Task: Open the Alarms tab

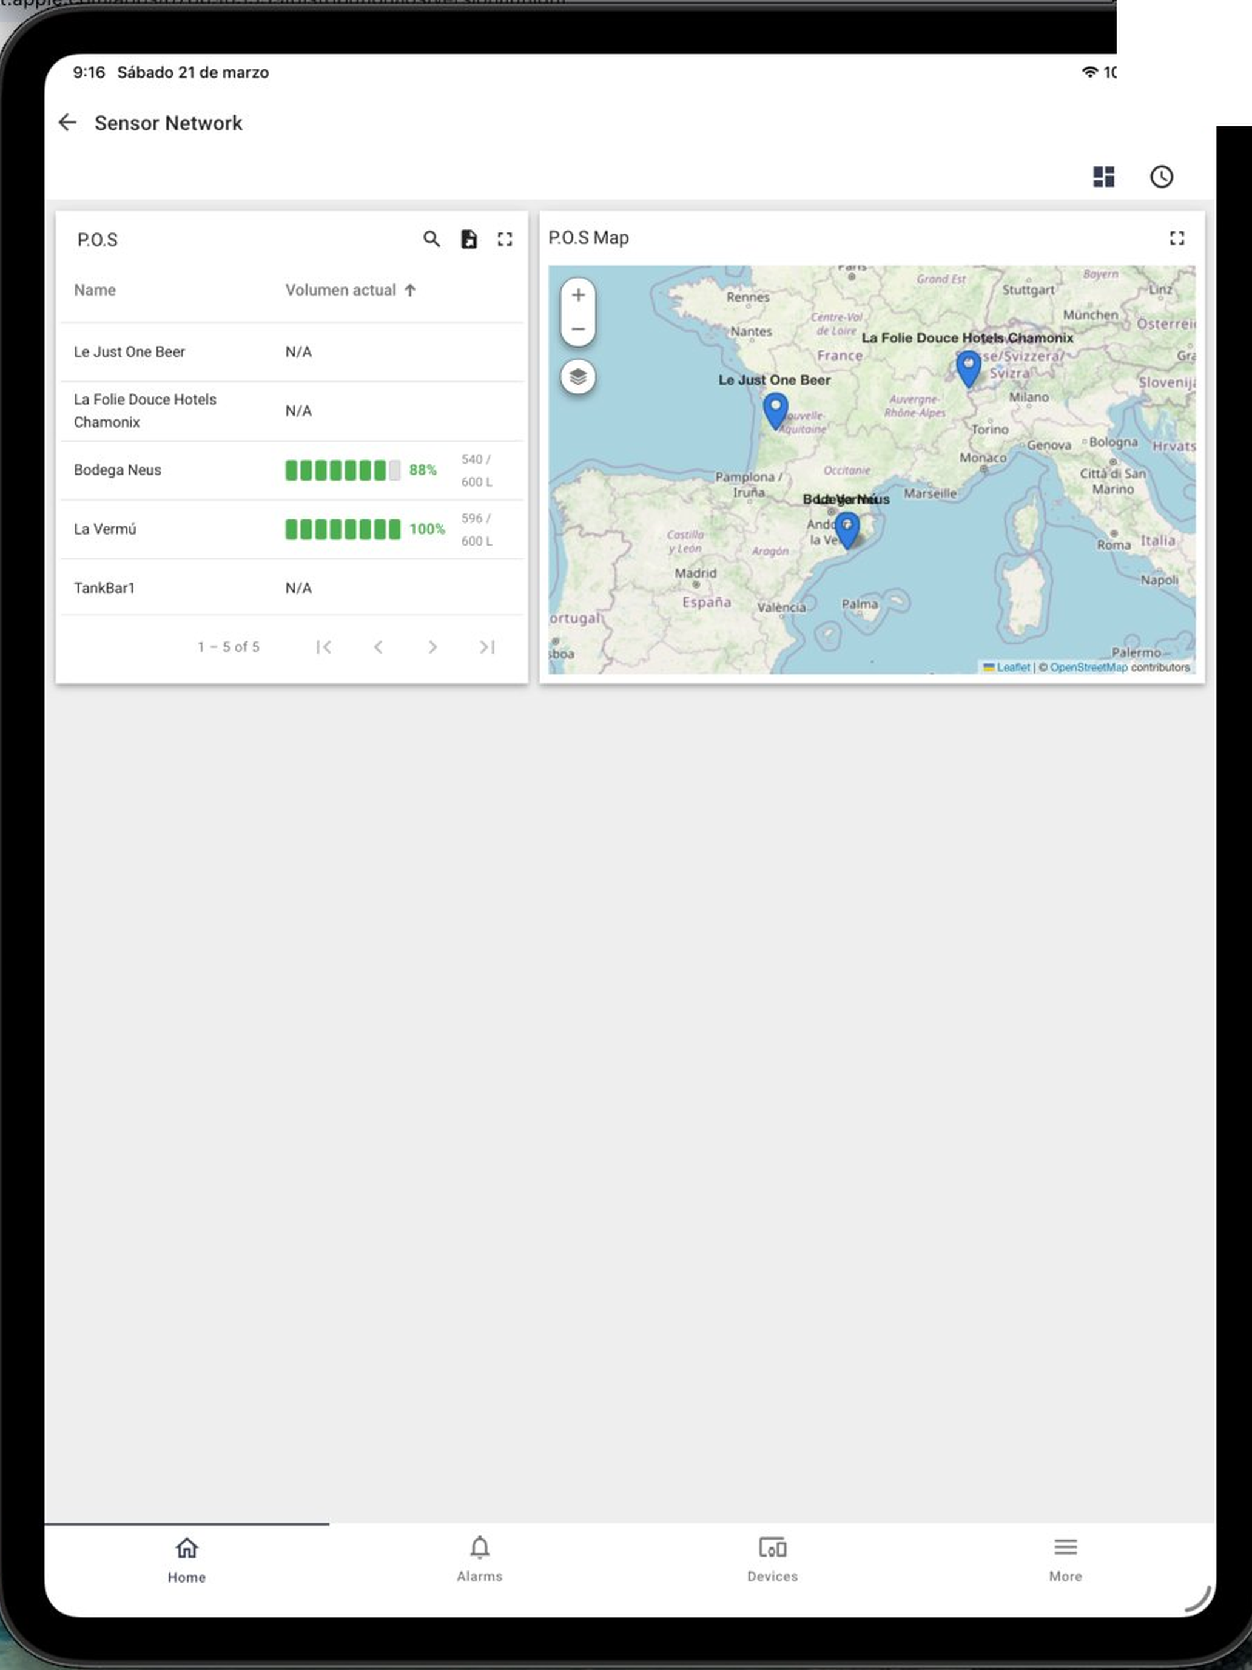Action: [x=479, y=1561]
